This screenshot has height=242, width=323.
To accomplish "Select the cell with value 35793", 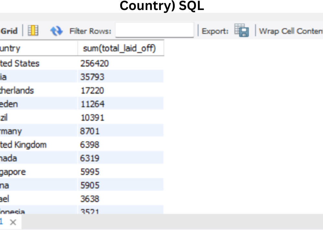I will tap(121, 76).
